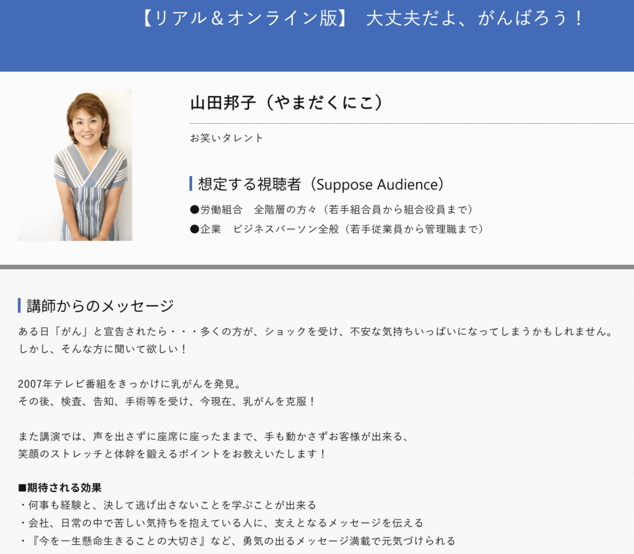This screenshot has height=554, width=634.
Task: Click the banner title 【リアル＆オンライン版】 大丈夫だよ、がんばろう！
Action: coord(363,19)
